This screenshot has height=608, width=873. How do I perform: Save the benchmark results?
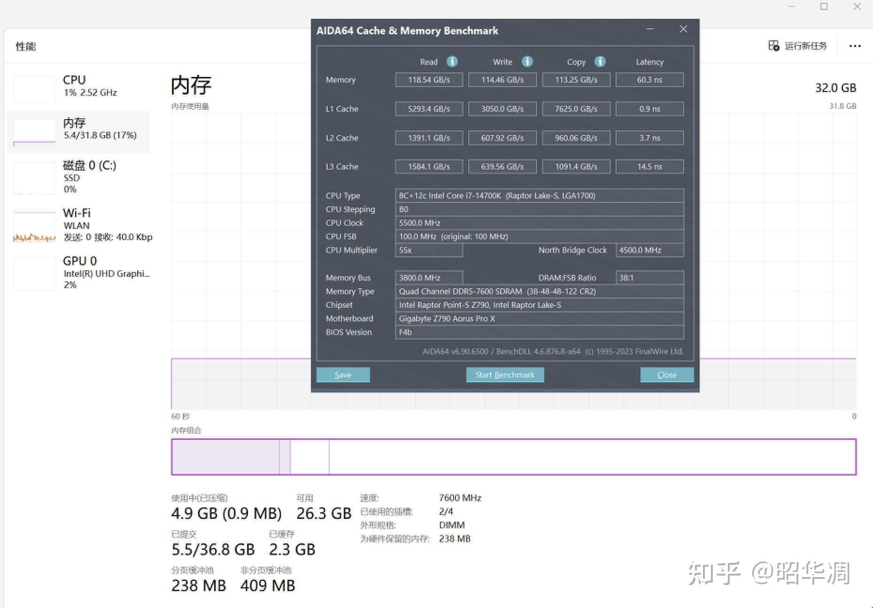click(343, 375)
